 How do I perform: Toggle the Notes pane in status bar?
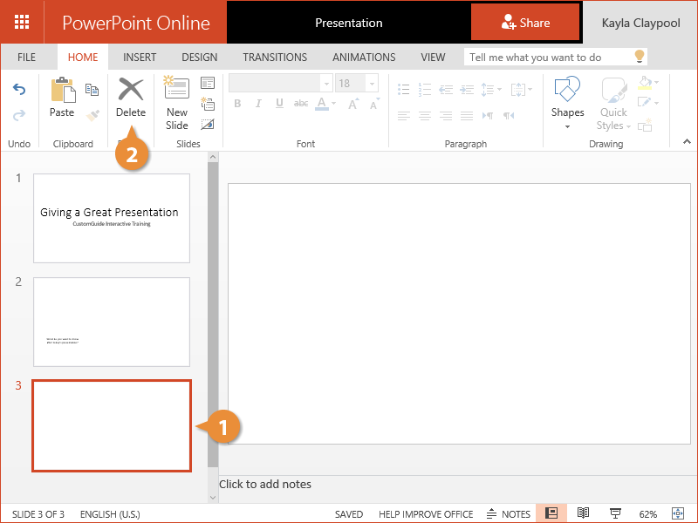pos(508,513)
